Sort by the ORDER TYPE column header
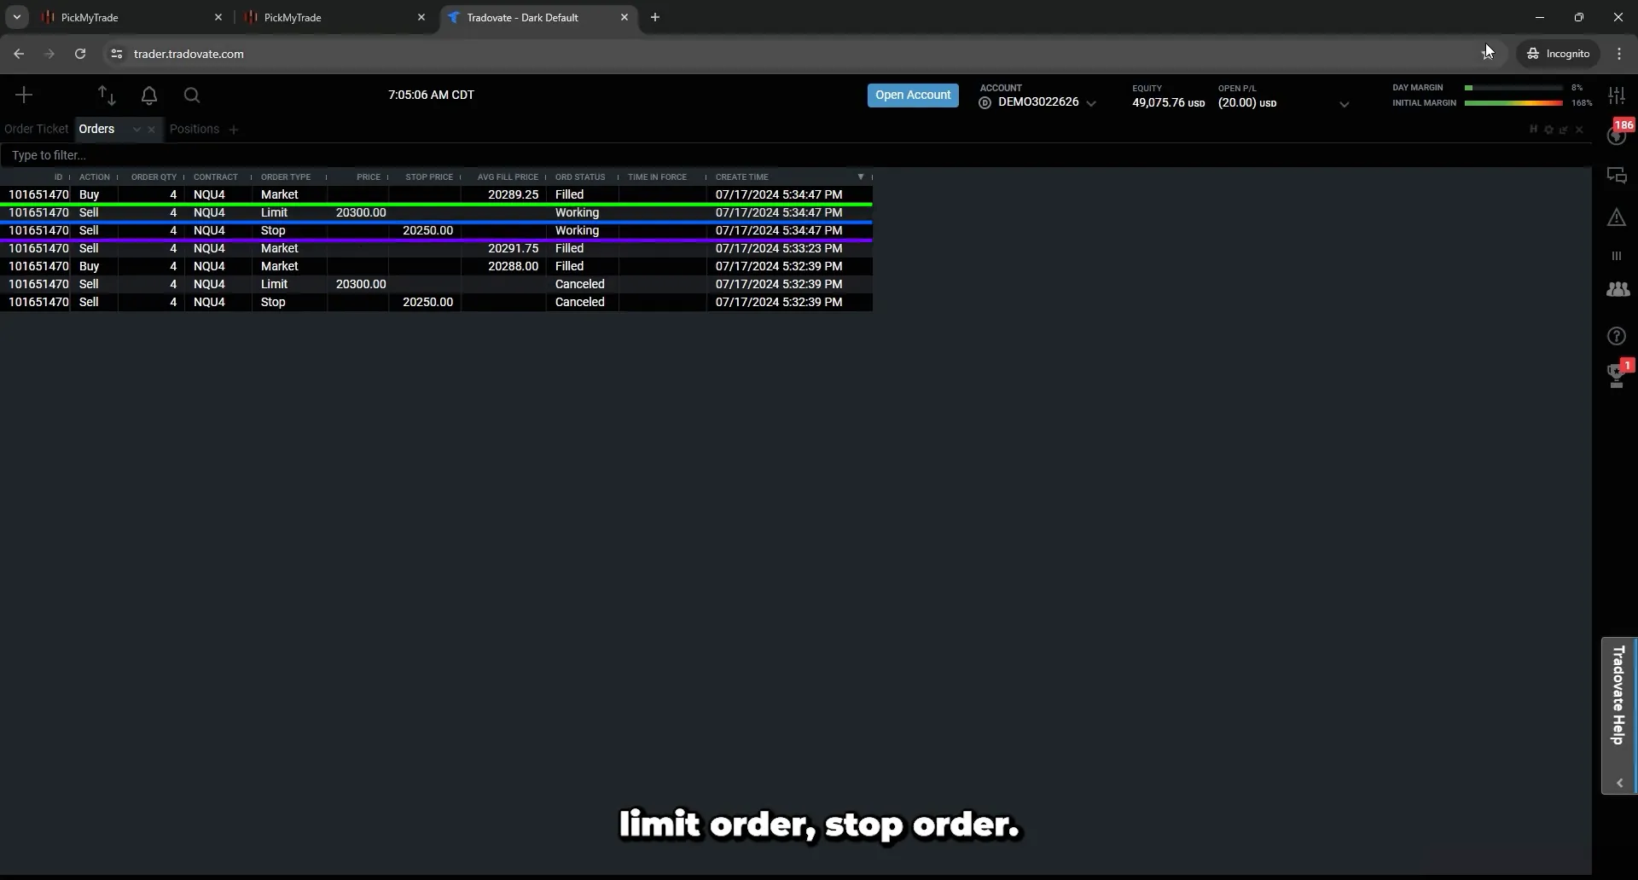This screenshot has width=1638, height=880. (286, 177)
